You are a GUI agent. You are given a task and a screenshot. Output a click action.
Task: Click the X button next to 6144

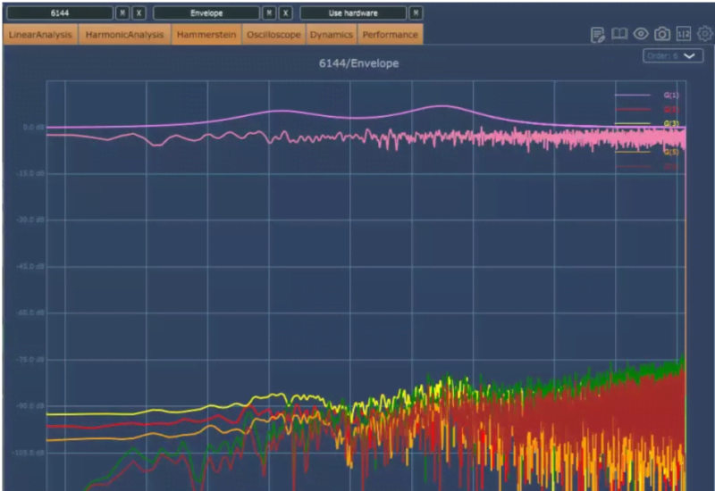coord(139,13)
